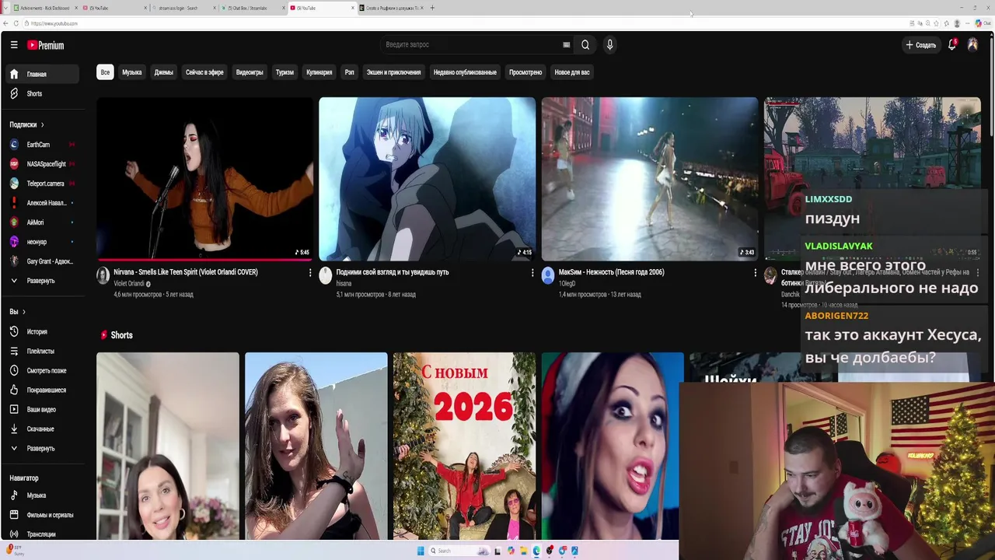The height and width of the screenshot is (560, 995).
Task: Select the Сейчас в эфире chip
Action: pyautogui.click(x=204, y=72)
